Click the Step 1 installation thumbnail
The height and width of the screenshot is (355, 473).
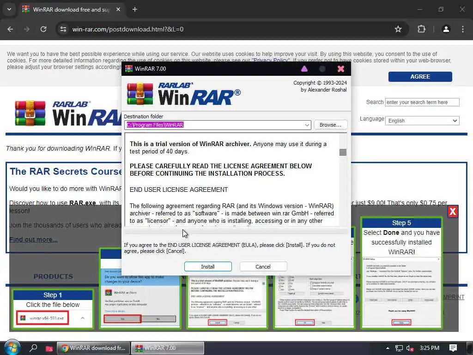[53, 308]
